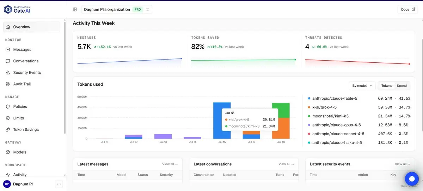Click the -60.0% threats change indicator

click(x=320, y=47)
